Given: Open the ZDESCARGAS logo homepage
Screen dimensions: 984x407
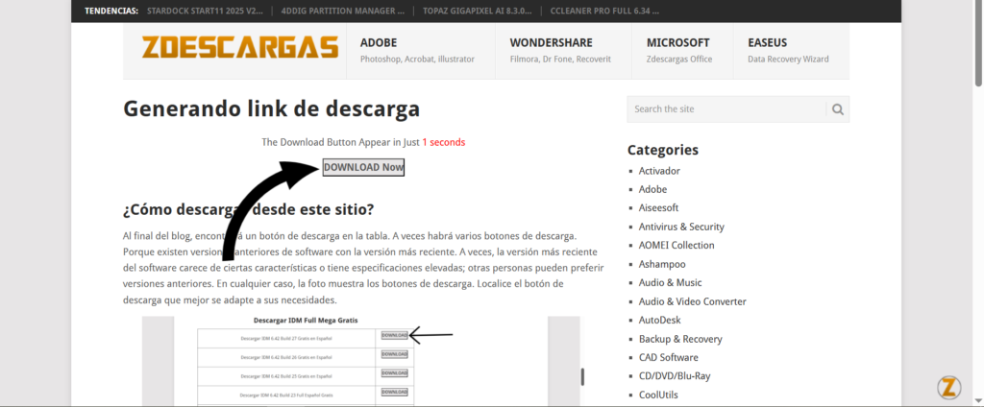Looking at the screenshot, I should tap(239, 48).
